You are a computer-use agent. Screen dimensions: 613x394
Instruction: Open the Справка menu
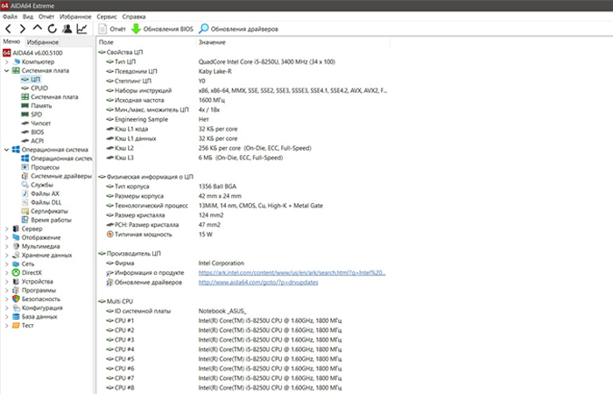(x=134, y=17)
